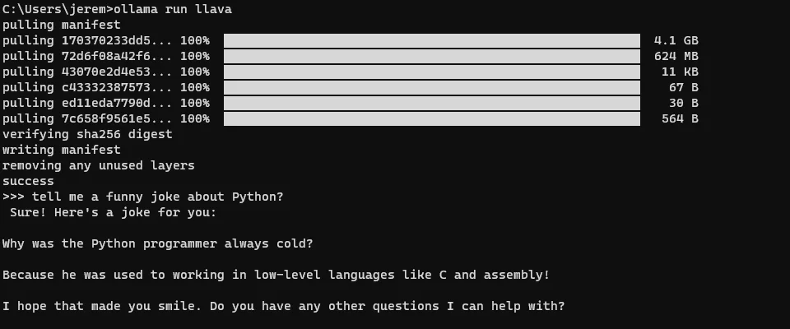Click the 624 MB layer progress bar
Screen dimensions: 790x329
click(x=431, y=56)
